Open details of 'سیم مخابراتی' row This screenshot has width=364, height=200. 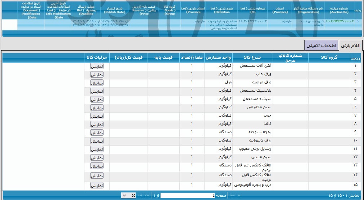tap(97, 108)
